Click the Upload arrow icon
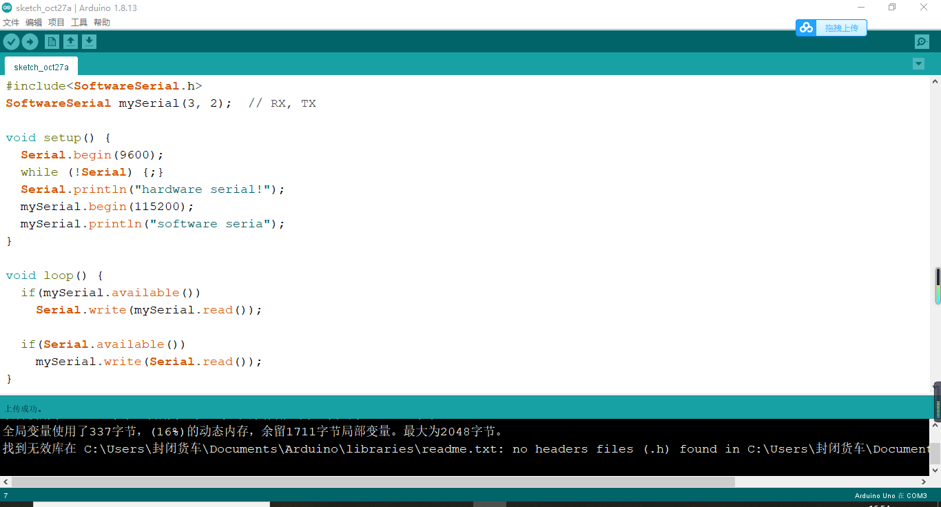 pos(30,42)
